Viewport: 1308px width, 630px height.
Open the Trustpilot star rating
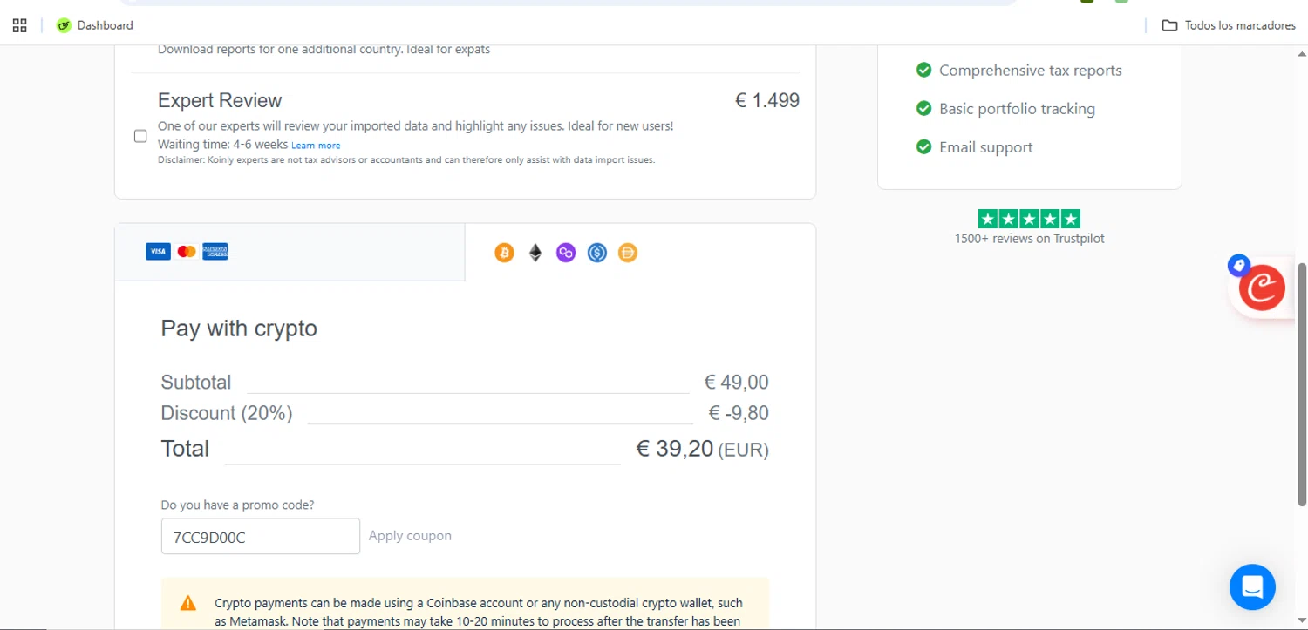tap(1029, 220)
